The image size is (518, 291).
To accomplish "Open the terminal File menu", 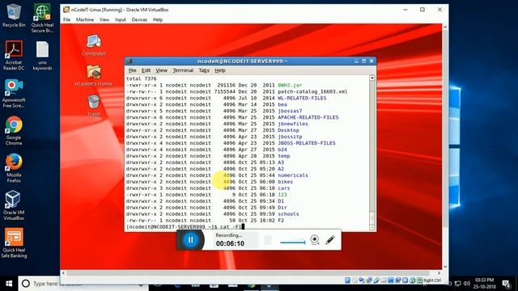I will 133,70.
